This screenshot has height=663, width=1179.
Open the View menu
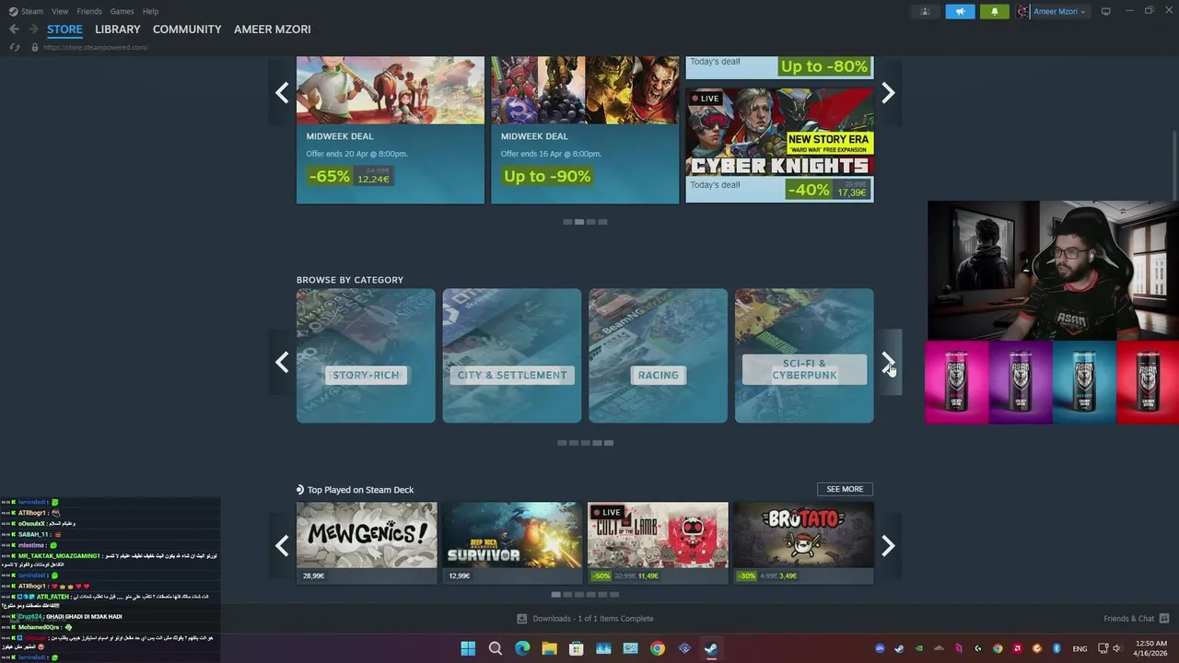60,11
